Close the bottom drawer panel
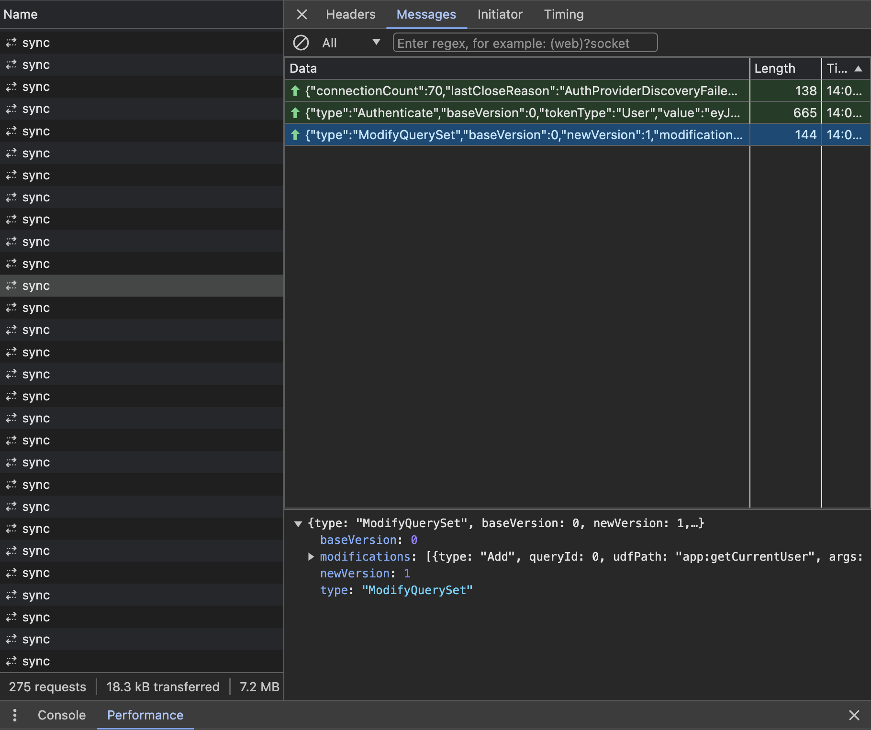 click(854, 715)
